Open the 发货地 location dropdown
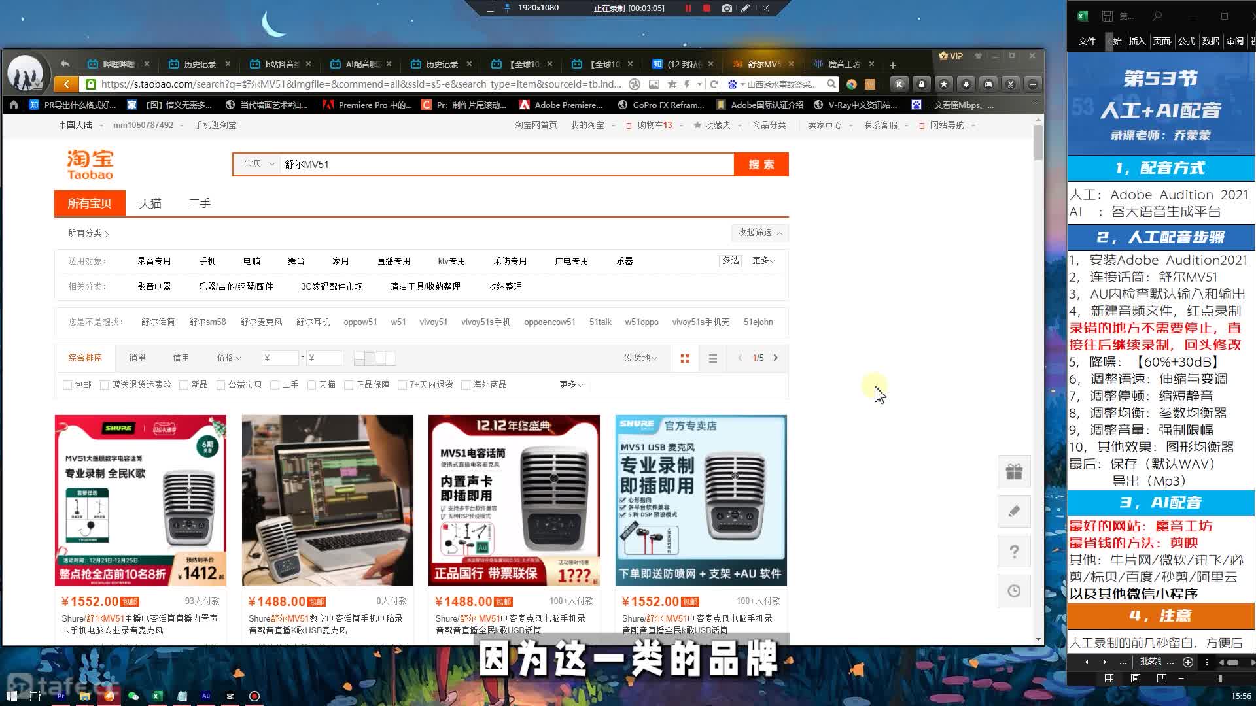 point(640,358)
